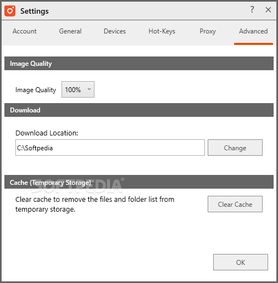Open the Proxy tab

pos(208,31)
